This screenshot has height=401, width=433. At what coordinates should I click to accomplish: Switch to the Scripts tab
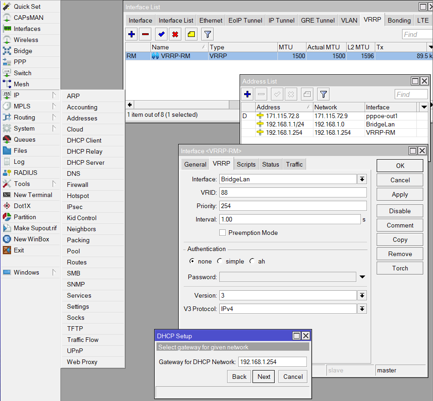(246, 164)
